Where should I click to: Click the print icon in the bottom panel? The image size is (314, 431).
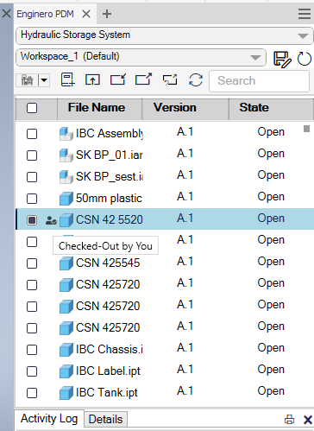(289, 420)
